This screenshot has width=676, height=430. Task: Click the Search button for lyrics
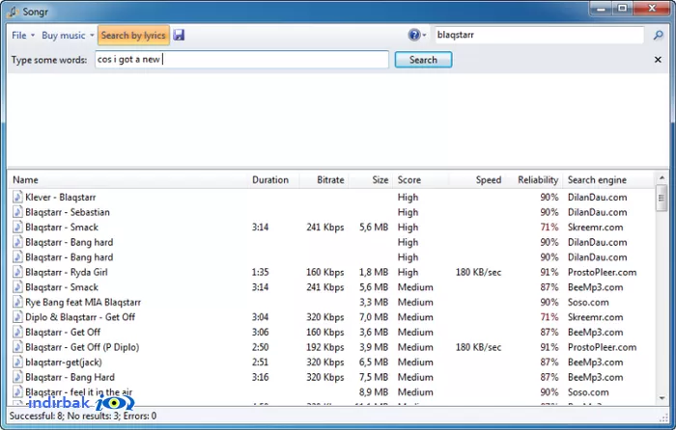pos(423,60)
